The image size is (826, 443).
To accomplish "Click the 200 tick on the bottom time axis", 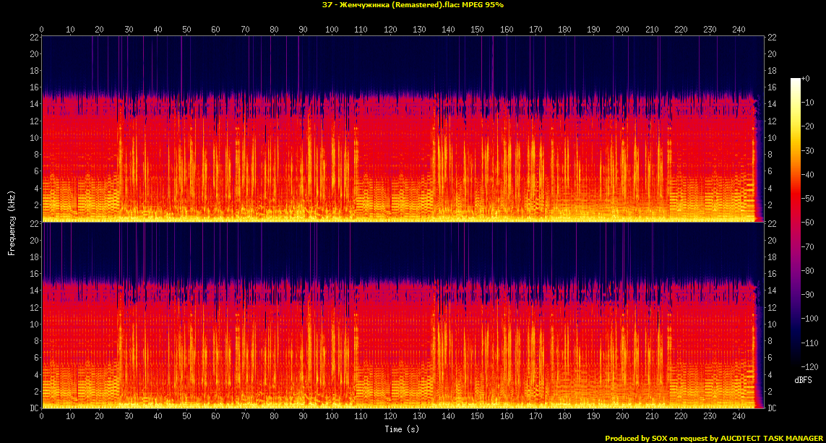I will (x=622, y=417).
